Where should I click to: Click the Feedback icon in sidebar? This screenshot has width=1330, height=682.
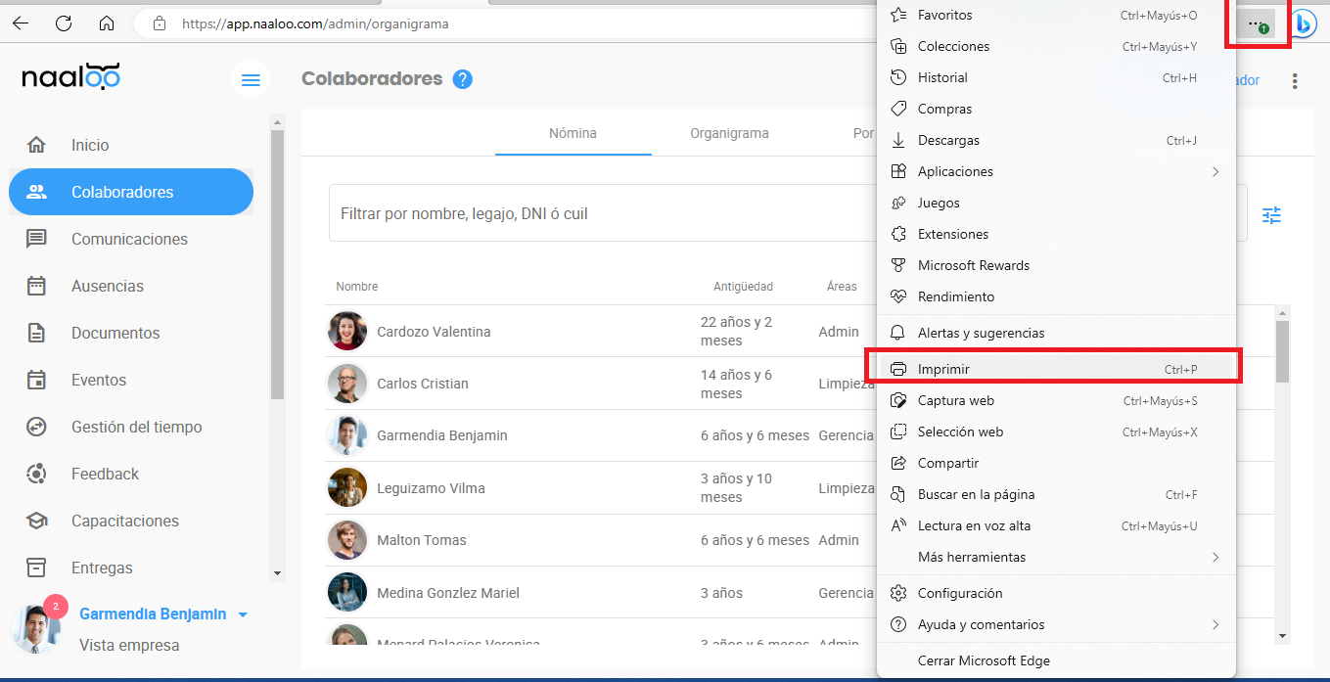click(36, 474)
